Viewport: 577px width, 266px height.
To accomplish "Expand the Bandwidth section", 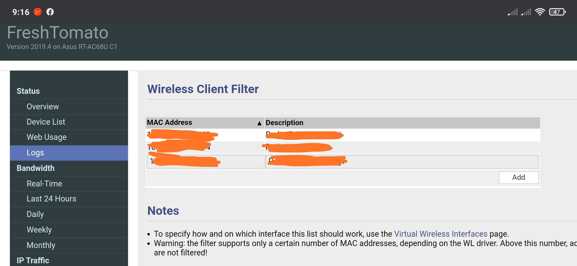I will click(36, 168).
